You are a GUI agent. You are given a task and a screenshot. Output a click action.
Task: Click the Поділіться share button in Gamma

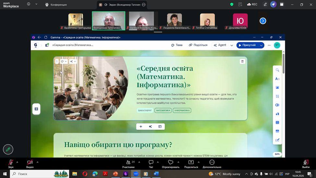point(198,45)
